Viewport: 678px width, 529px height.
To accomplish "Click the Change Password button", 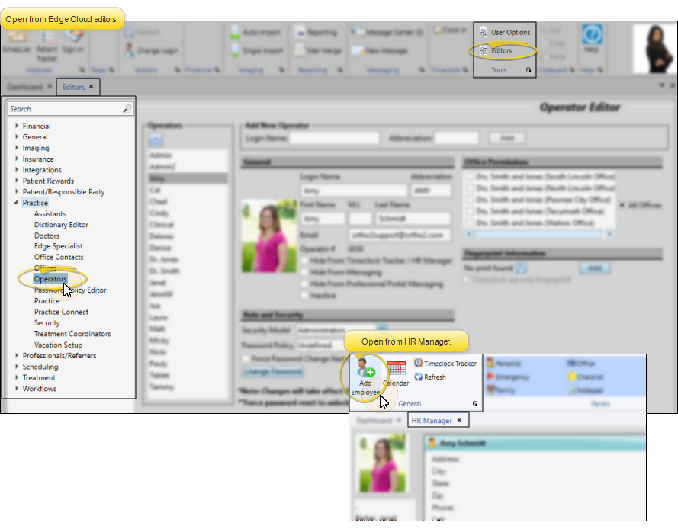I will click(x=272, y=372).
